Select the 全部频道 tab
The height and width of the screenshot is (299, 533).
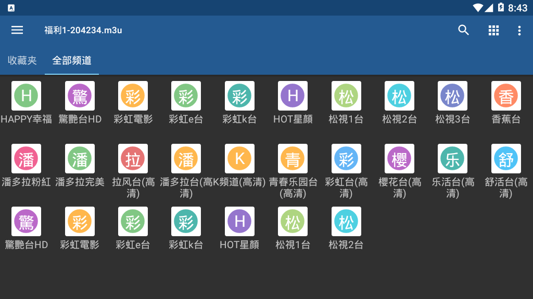click(x=72, y=60)
